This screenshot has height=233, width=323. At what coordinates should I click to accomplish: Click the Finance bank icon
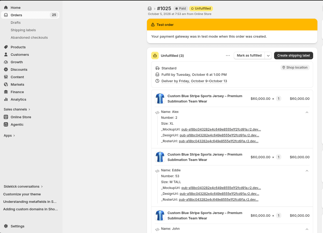pyautogui.click(x=6, y=92)
